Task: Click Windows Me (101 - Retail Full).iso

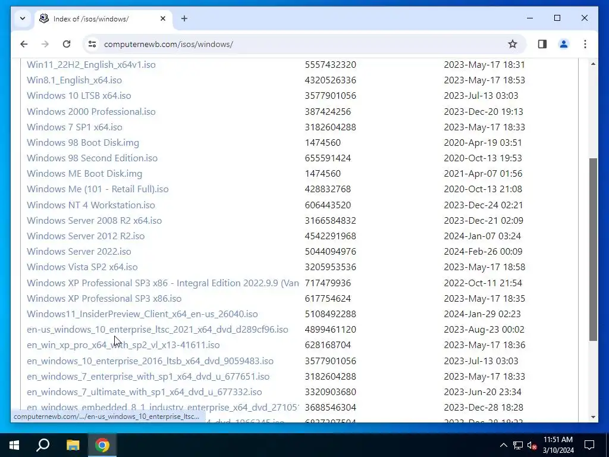Action: click(x=98, y=189)
